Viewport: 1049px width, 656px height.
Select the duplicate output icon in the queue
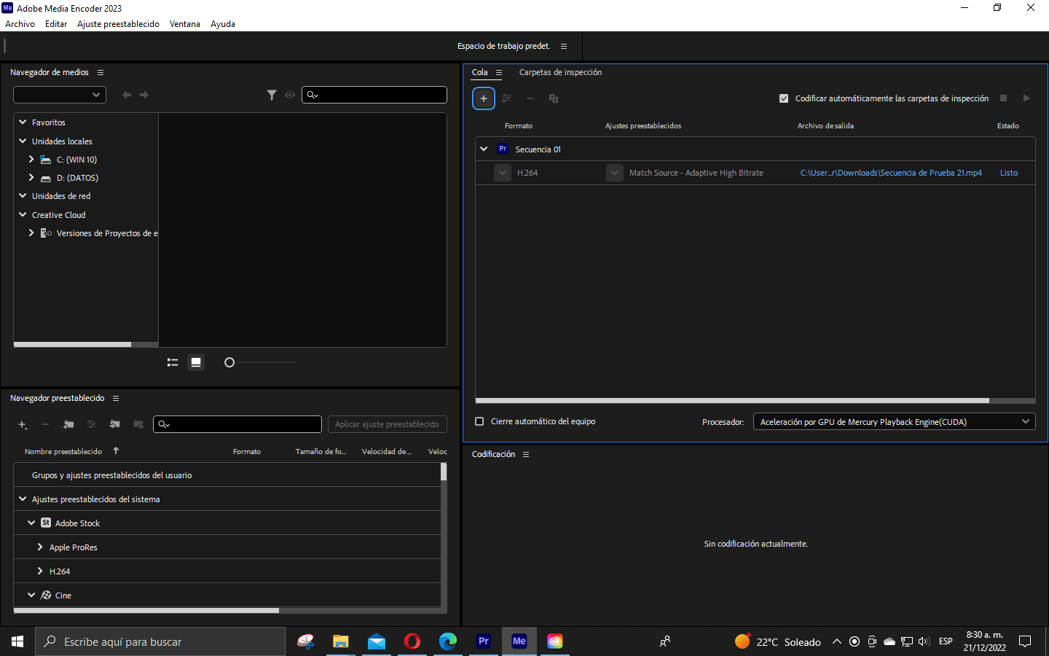coord(553,98)
